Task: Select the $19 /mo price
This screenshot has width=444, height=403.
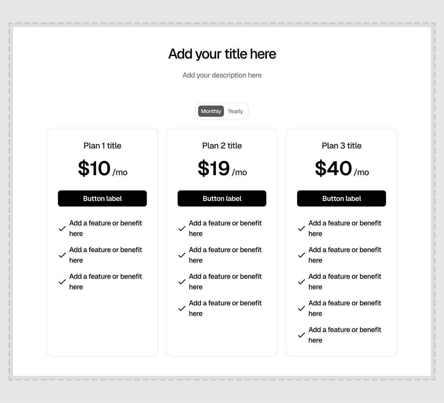Action: point(222,169)
